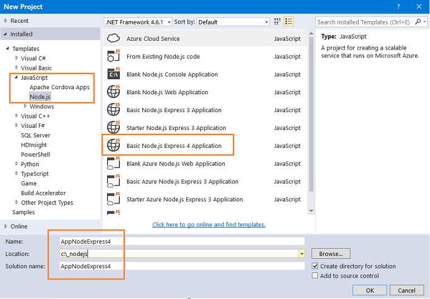The height and width of the screenshot is (299, 430).
Task: Open link to find templates online
Action: 209,224
